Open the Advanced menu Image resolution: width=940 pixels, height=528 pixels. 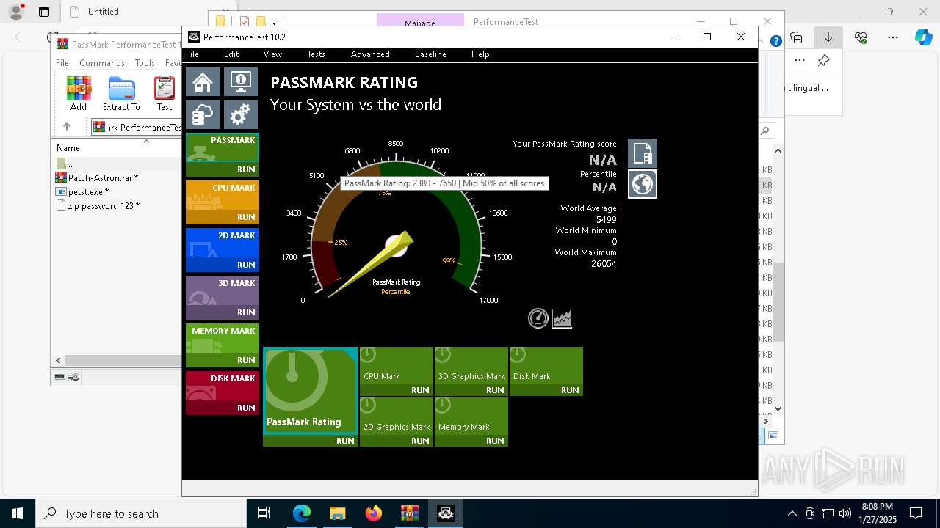(x=370, y=54)
